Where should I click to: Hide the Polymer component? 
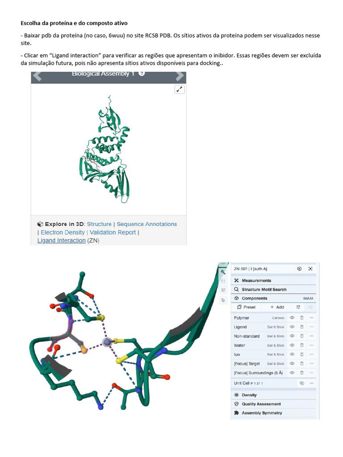pyautogui.click(x=292, y=318)
